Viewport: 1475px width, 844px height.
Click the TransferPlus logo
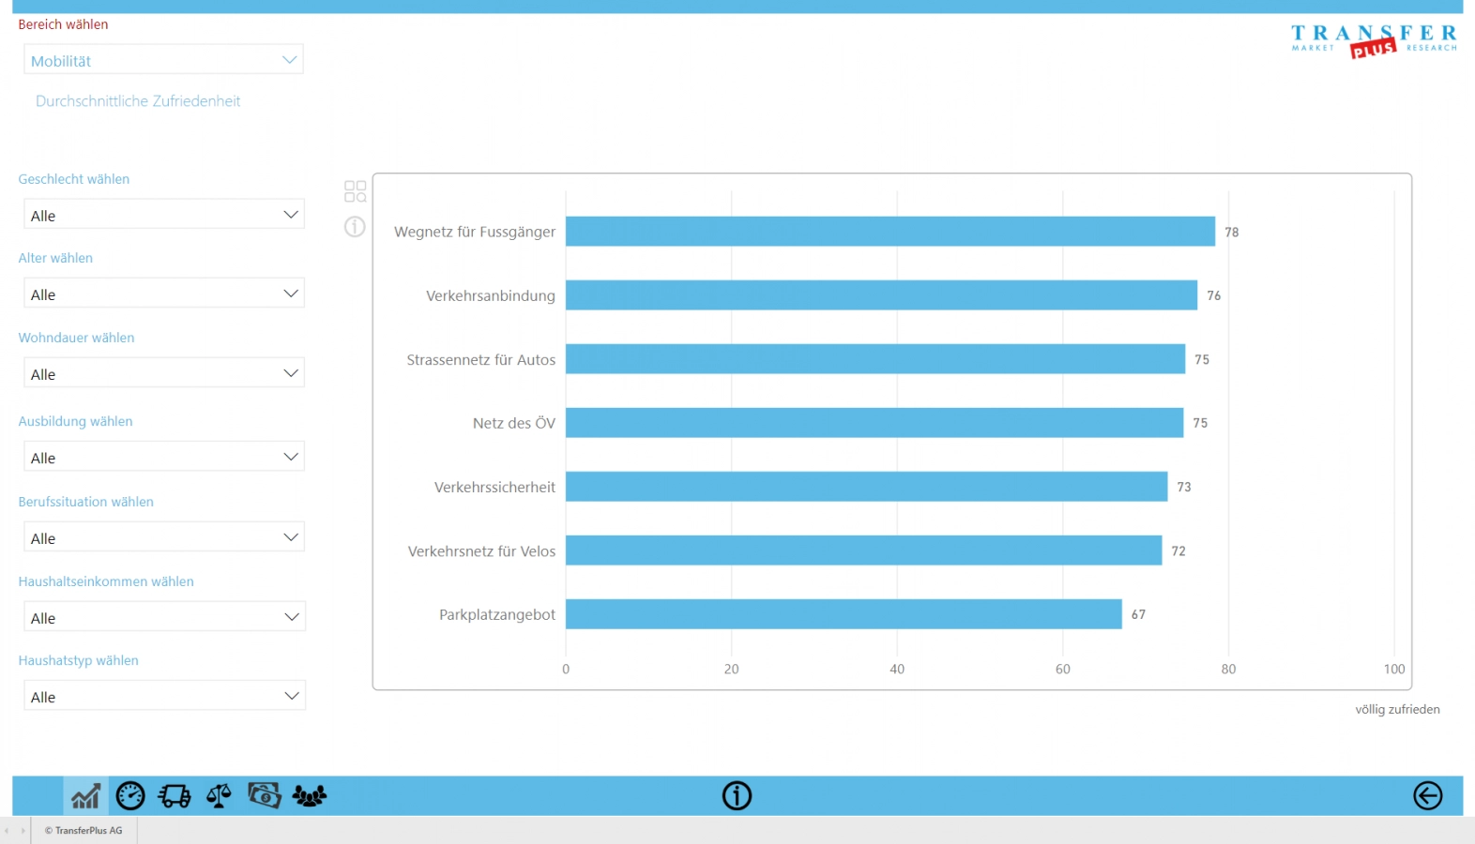point(1374,41)
